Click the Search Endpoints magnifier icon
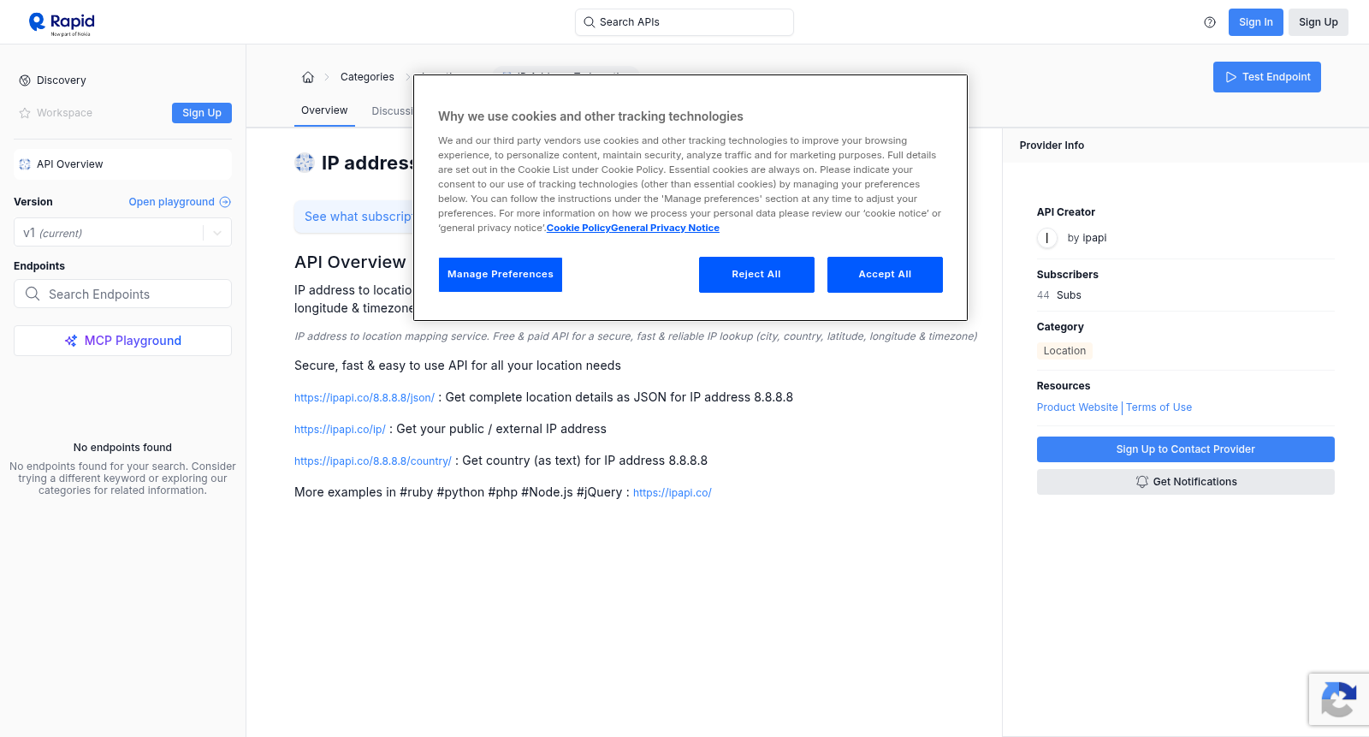Image resolution: width=1369 pixels, height=737 pixels. click(33, 294)
